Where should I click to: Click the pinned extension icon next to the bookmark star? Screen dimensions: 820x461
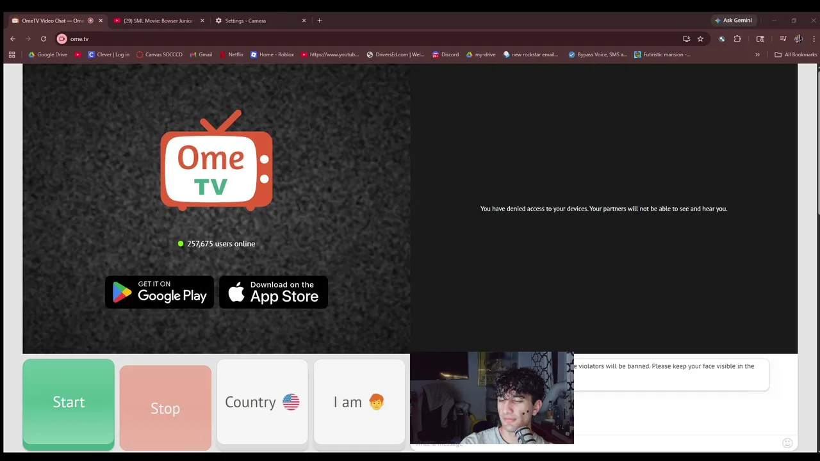click(x=722, y=39)
